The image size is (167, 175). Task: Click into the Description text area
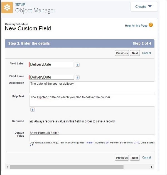tap(92, 87)
